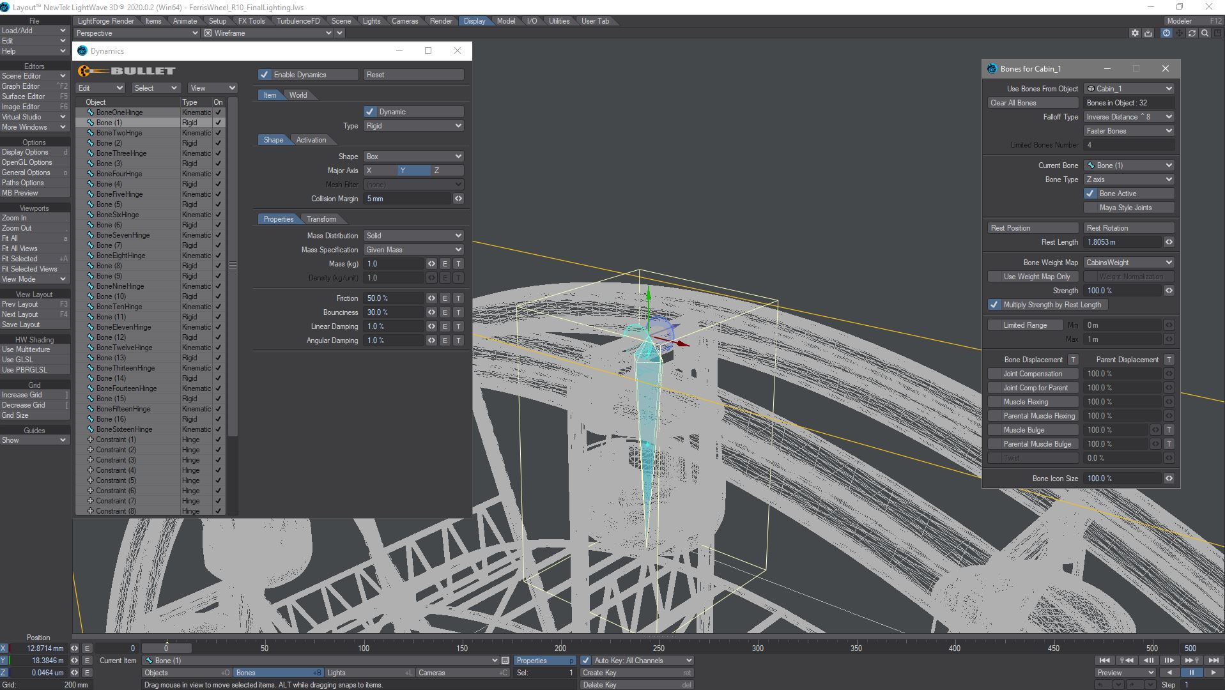The height and width of the screenshot is (690, 1225).
Task: Switch to the Activation tab
Action: tap(311, 140)
